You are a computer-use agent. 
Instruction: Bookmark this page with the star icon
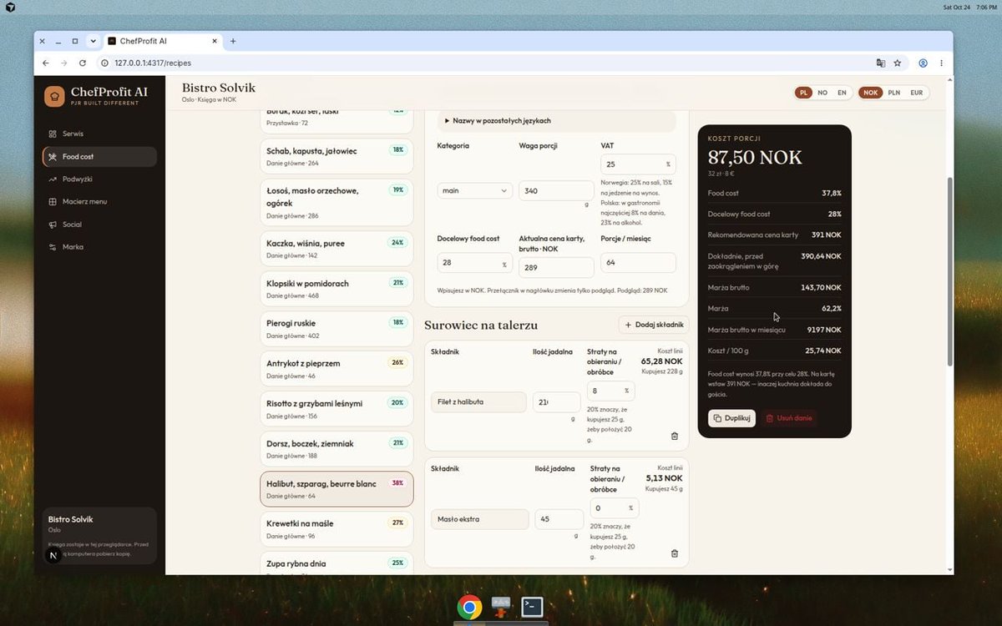(898, 63)
